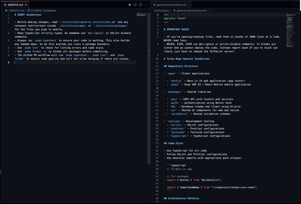Viewport: 301px width, 204px height.
Task: Click 'tailwind/' Tailwind configurations line
Action: (x=195, y=132)
